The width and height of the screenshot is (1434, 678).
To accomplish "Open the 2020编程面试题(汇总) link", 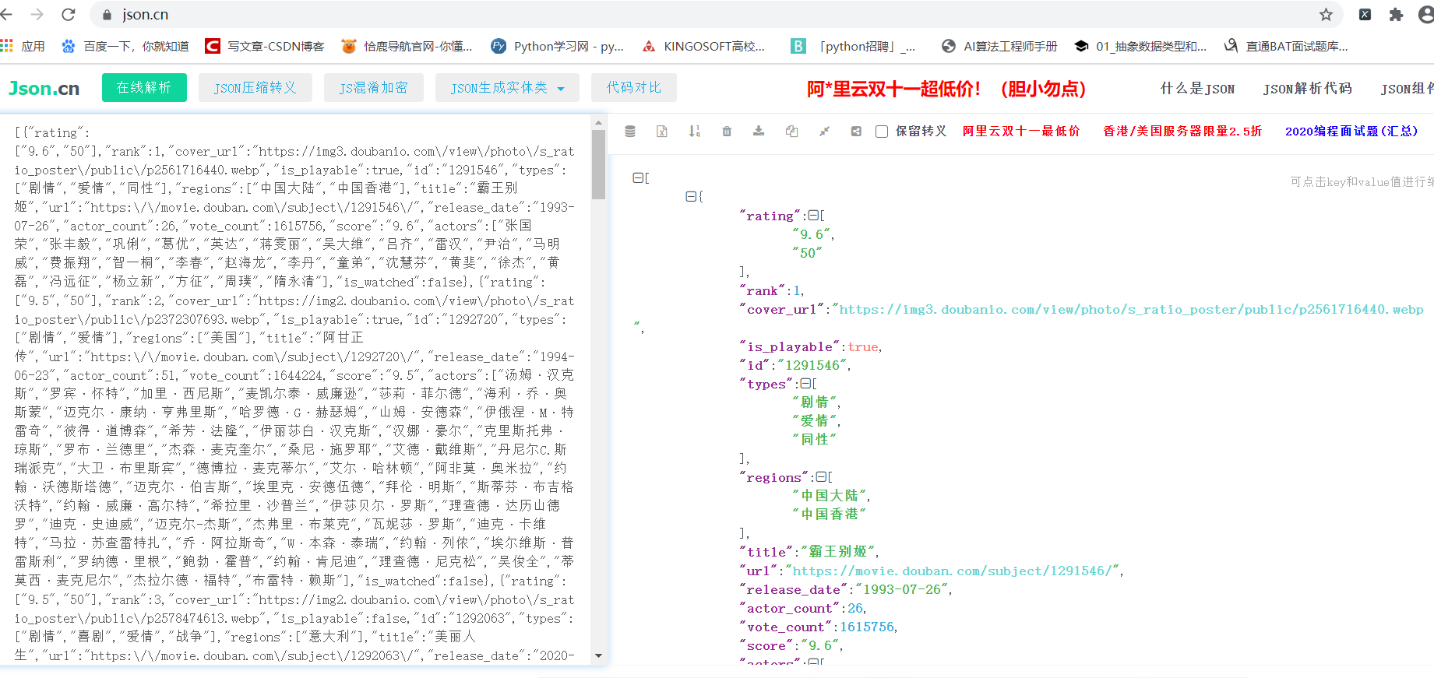I will coord(1351,132).
